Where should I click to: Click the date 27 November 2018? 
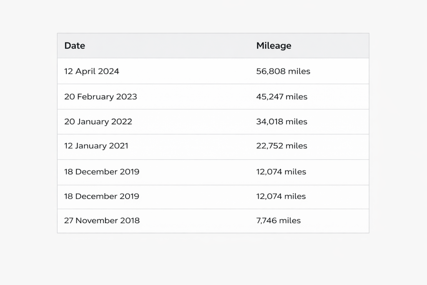click(x=102, y=220)
